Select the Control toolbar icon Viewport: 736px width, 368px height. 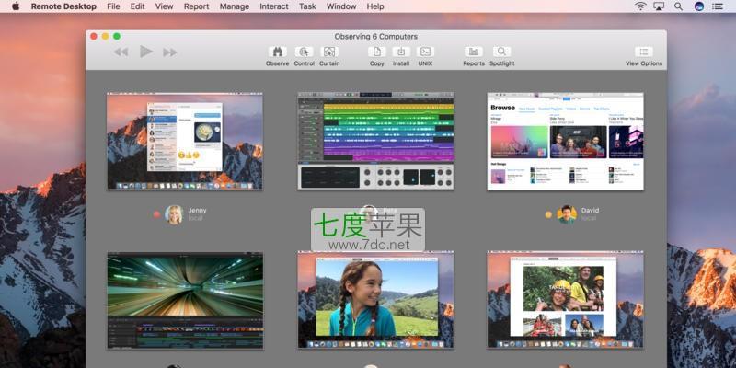pos(305,52)
